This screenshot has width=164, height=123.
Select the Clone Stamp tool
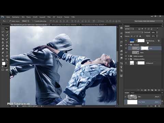coord(3,42)
